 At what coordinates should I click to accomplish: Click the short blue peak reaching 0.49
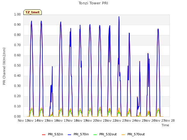52,66
